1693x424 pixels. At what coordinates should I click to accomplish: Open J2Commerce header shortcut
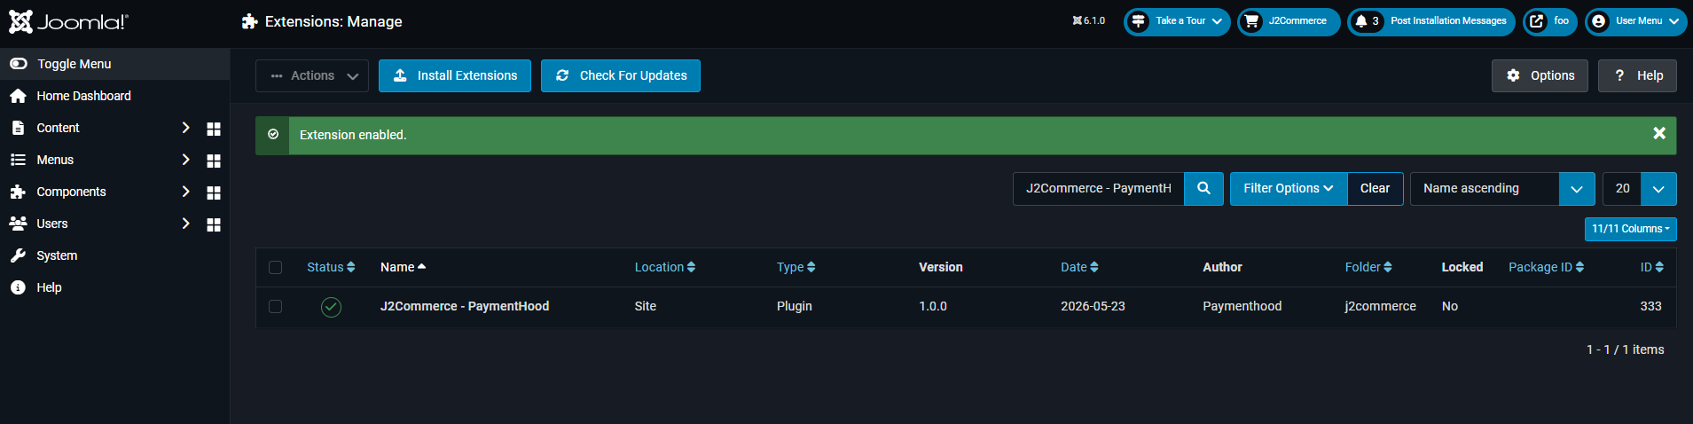tap(1289, 21)
